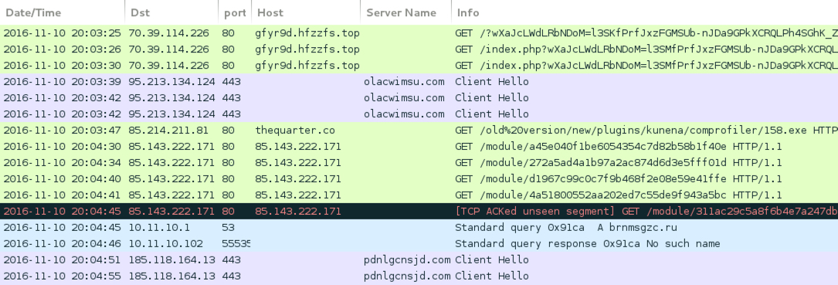This screenshot has height=285, width=838.
Task: Select GET /module/272a5ad4a1b97a2ac874d6d3e5fff01d row
Action: 419,162
